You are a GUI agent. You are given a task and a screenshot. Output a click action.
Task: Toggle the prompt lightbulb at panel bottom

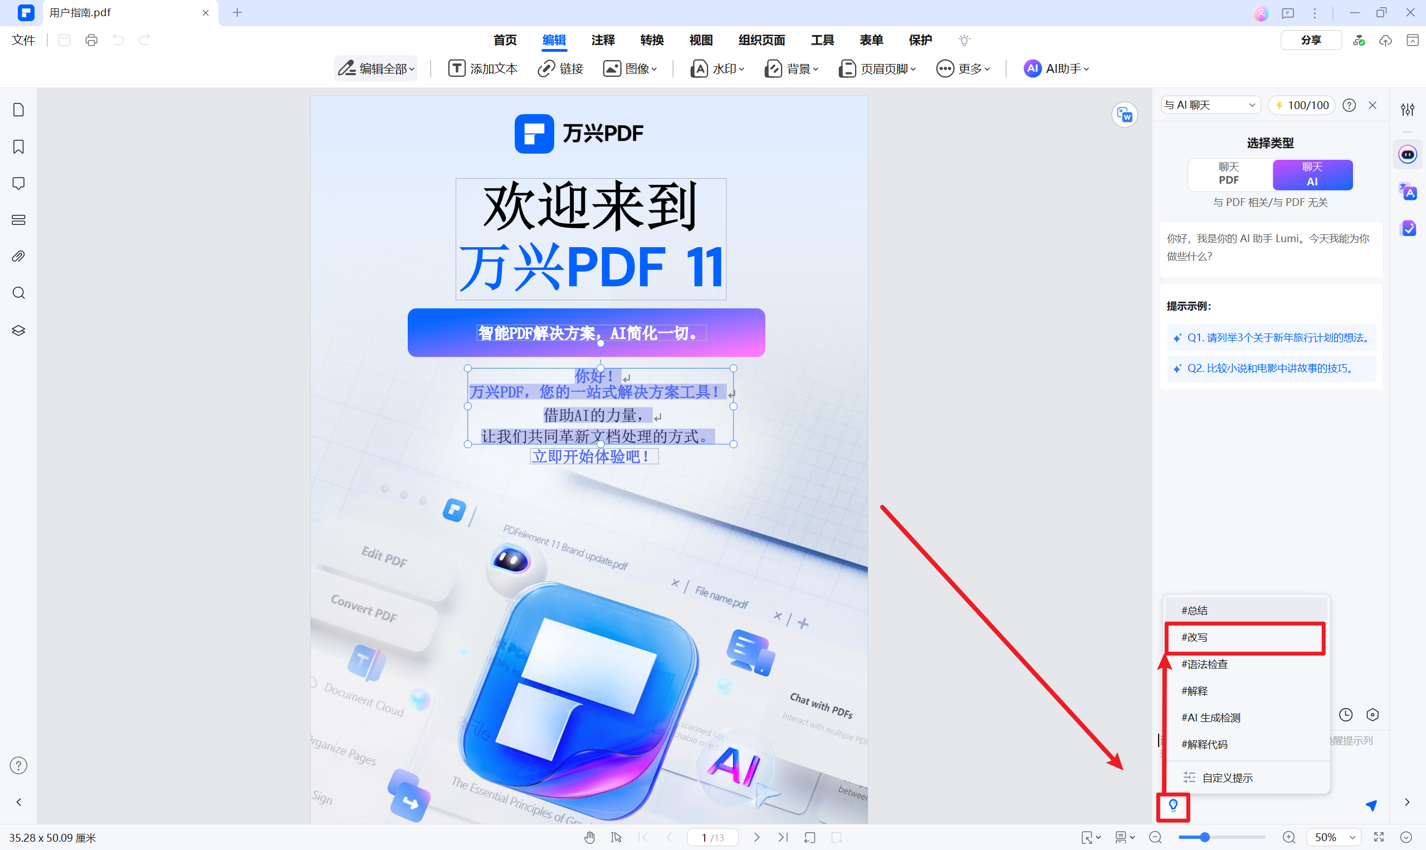[1173, 807]
